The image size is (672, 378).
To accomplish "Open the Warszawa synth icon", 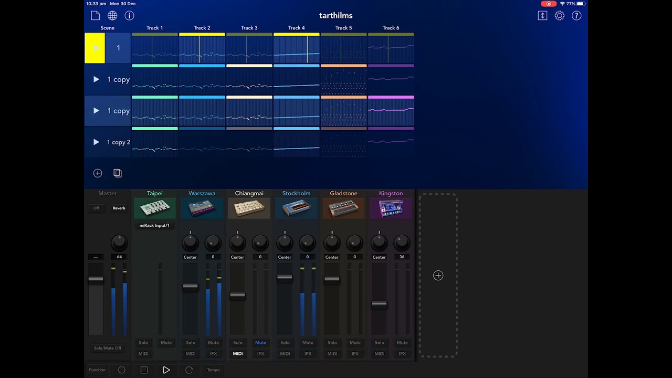I will tap(202, 208).
